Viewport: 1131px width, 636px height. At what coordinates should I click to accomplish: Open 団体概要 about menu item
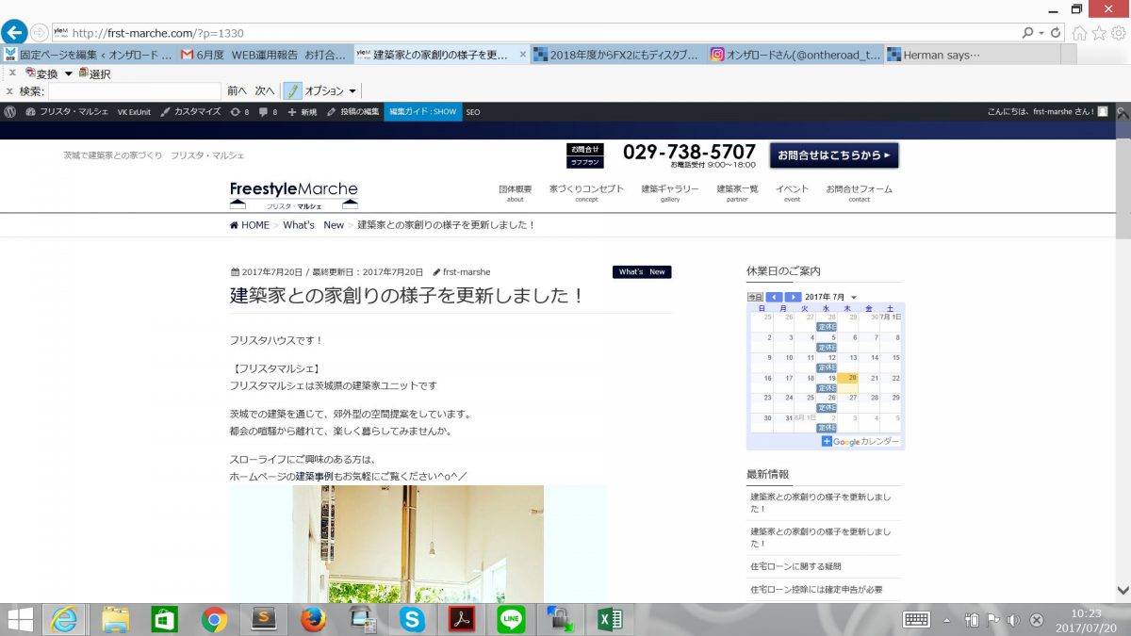516,193
